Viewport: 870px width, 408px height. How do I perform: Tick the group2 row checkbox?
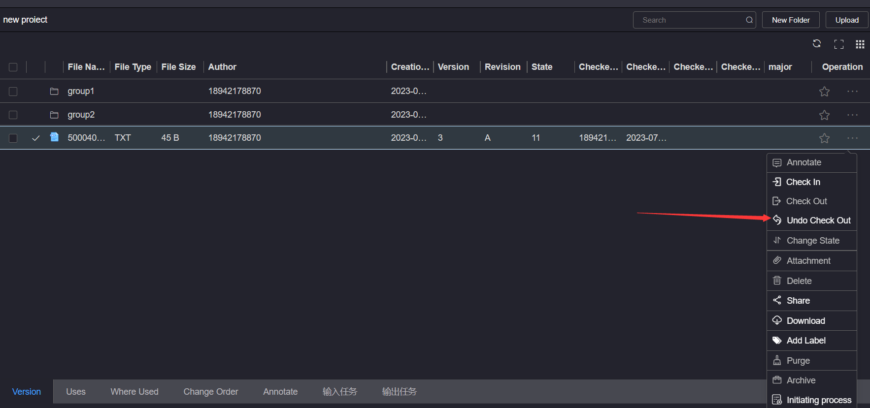(13, 115)
